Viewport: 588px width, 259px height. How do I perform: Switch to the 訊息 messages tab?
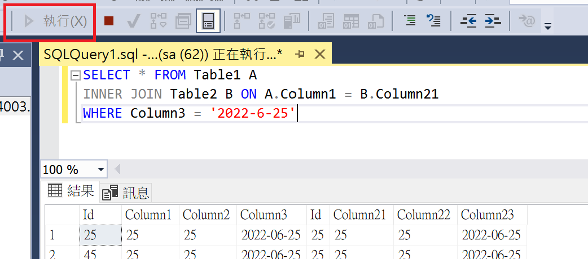click(x=126, y=193)
